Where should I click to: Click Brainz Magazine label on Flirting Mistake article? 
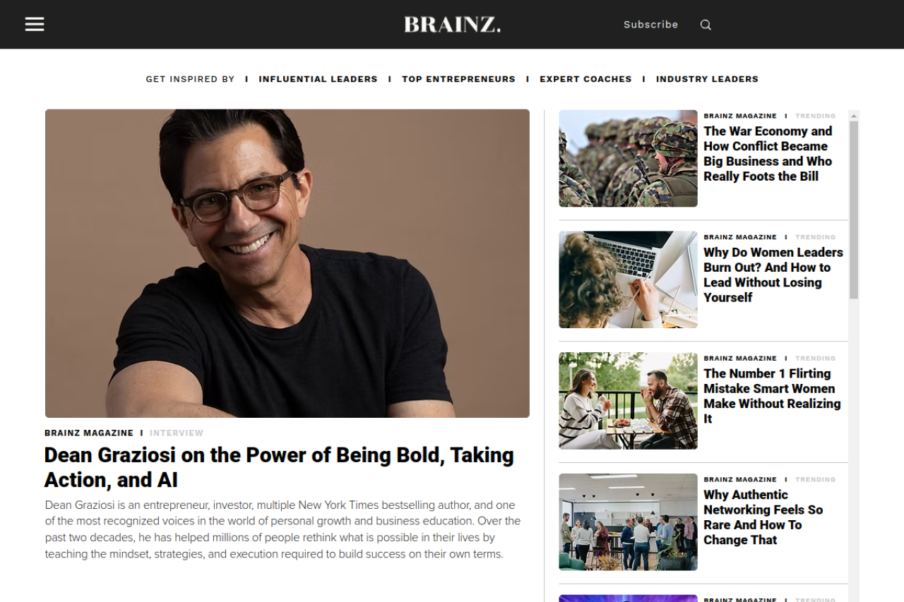click(x=740, y=359)
